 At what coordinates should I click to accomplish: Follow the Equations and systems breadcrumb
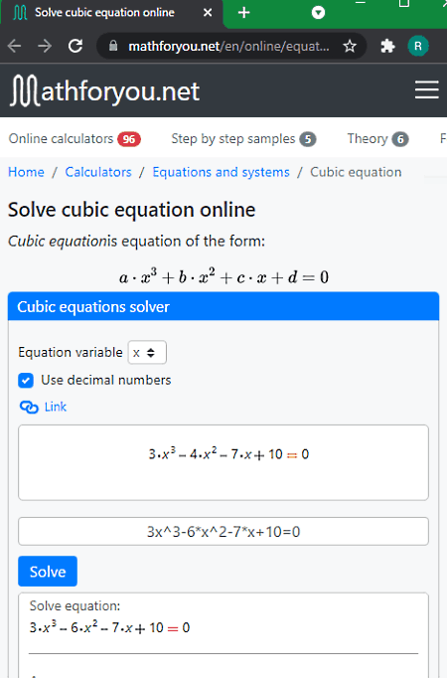coord(221,172)
